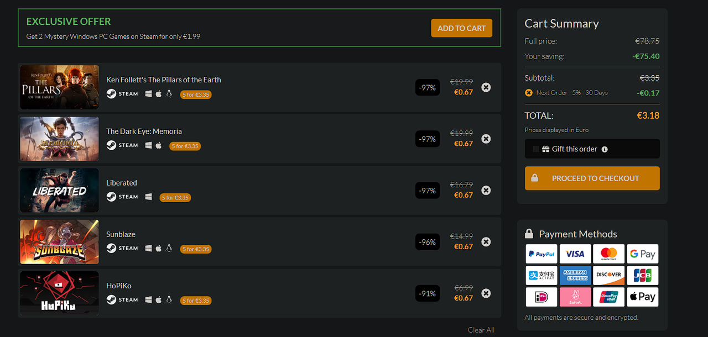Click the Apple Pay payment logo
This screenshot has width=708, height=337.
click(643, 297)
